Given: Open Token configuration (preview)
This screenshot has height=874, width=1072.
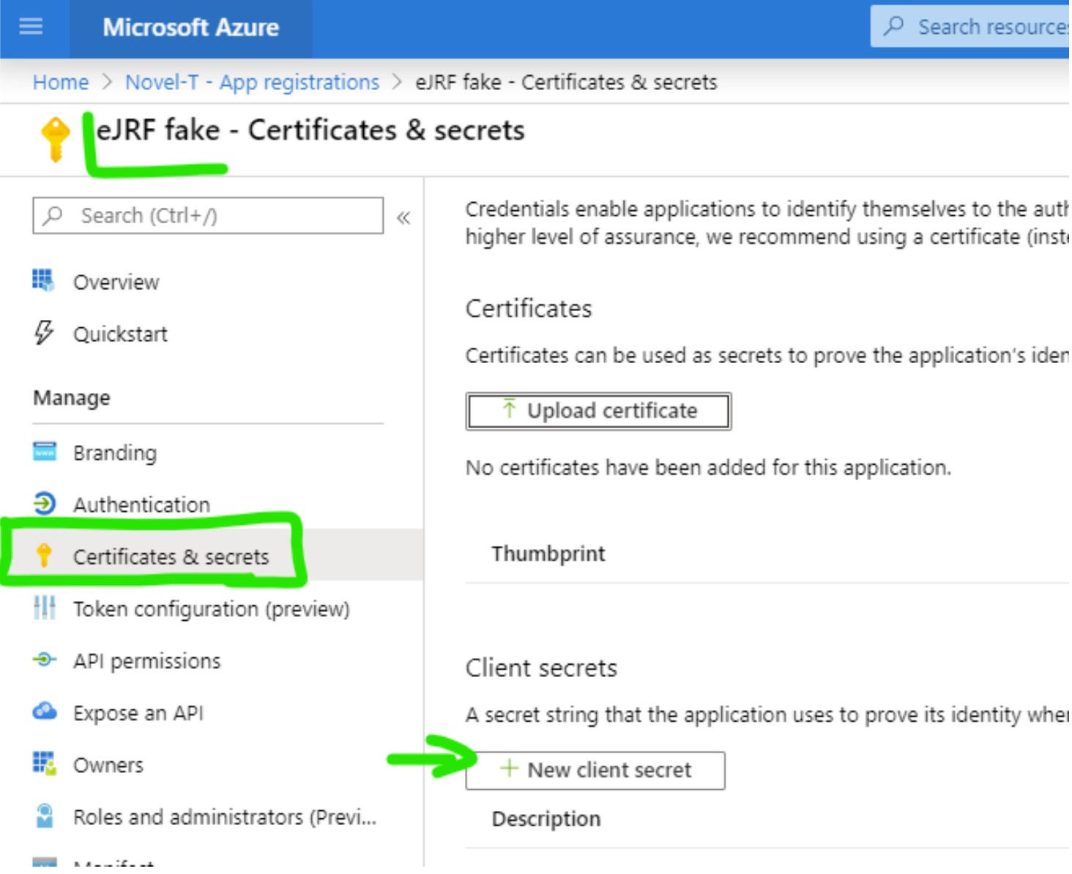Looking at the screenshot, I should pos(212,610).
